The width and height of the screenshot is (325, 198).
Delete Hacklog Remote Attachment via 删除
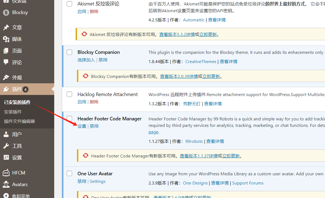94,102
